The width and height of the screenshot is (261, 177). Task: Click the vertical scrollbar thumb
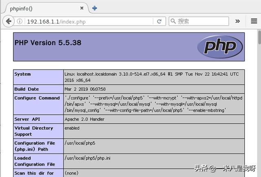click(x=259, y=37)
